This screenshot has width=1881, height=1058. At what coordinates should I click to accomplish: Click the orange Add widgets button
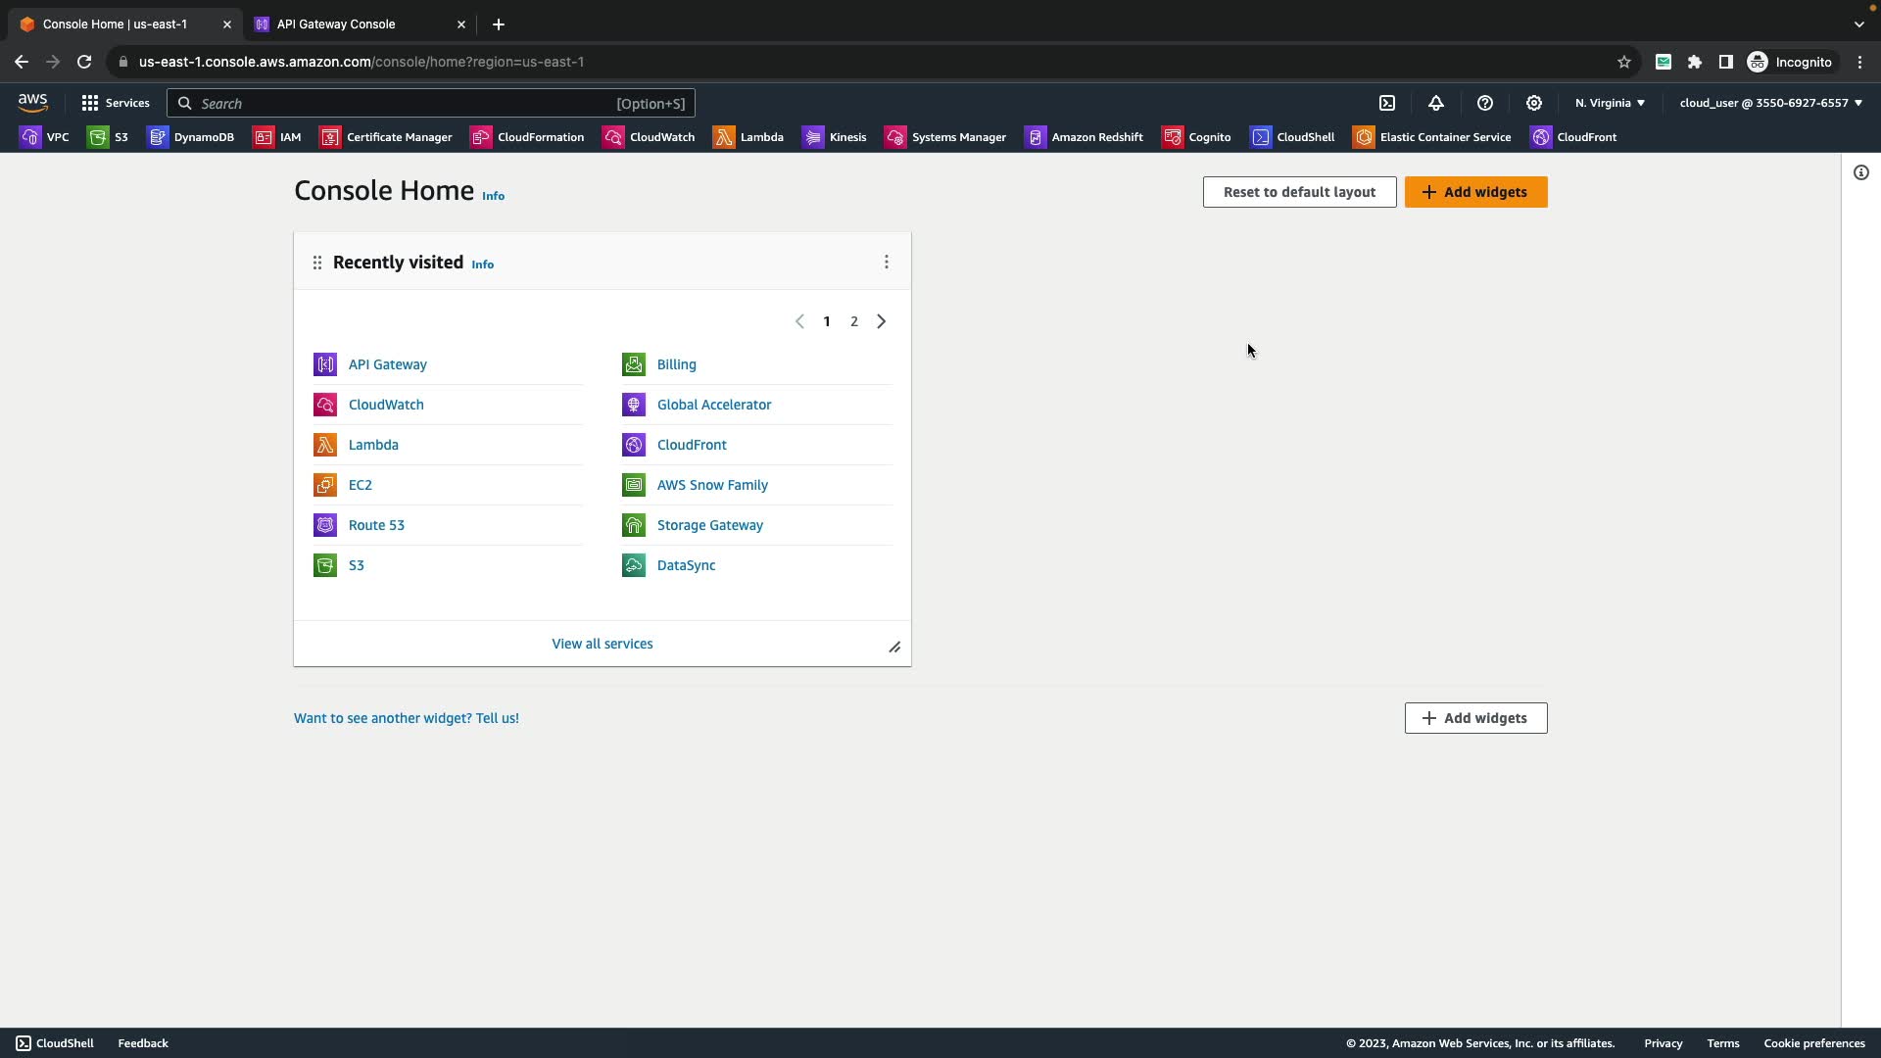[1475, 192]
